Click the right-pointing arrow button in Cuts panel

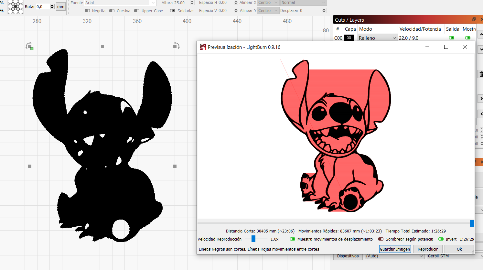click(x=480, y=99)
